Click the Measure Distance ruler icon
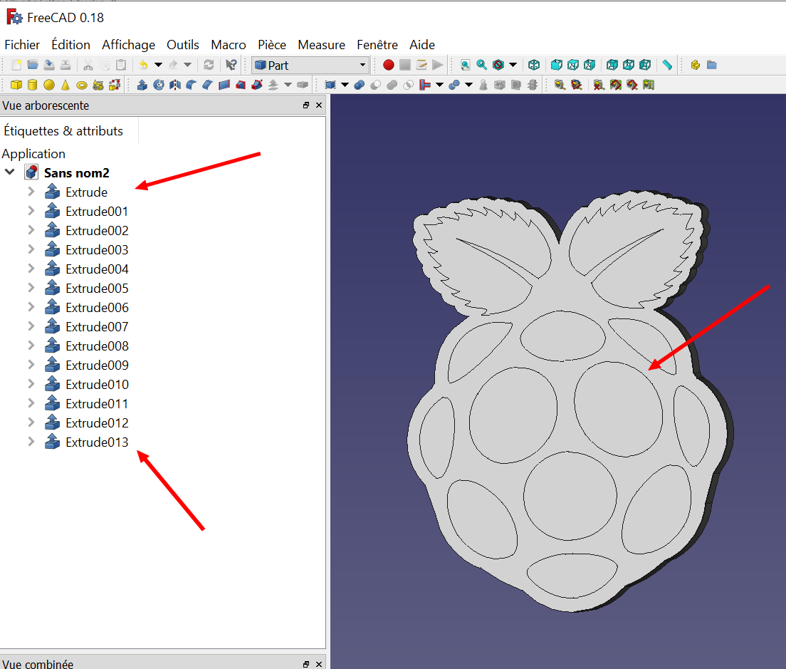Image resolution: width=786 pixels, height=669 pixels. 667,66
